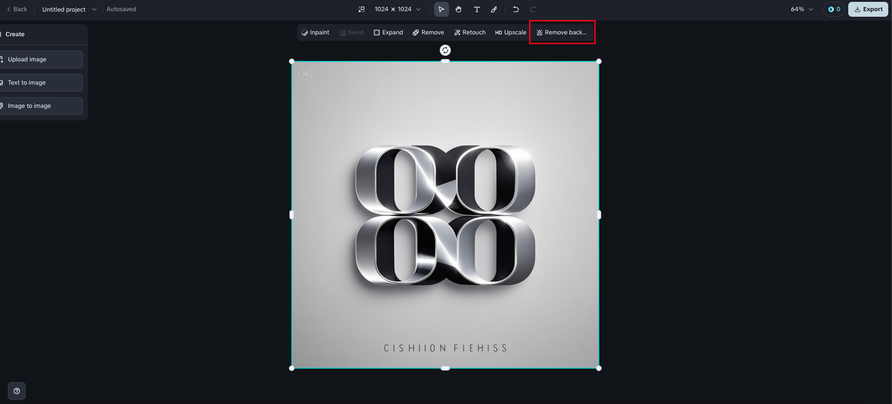The width and height of the screenshot is (892, 404).
Task: Click the greyed-out redo arrow
Action: pyautogui.click(x=533, y=9)
